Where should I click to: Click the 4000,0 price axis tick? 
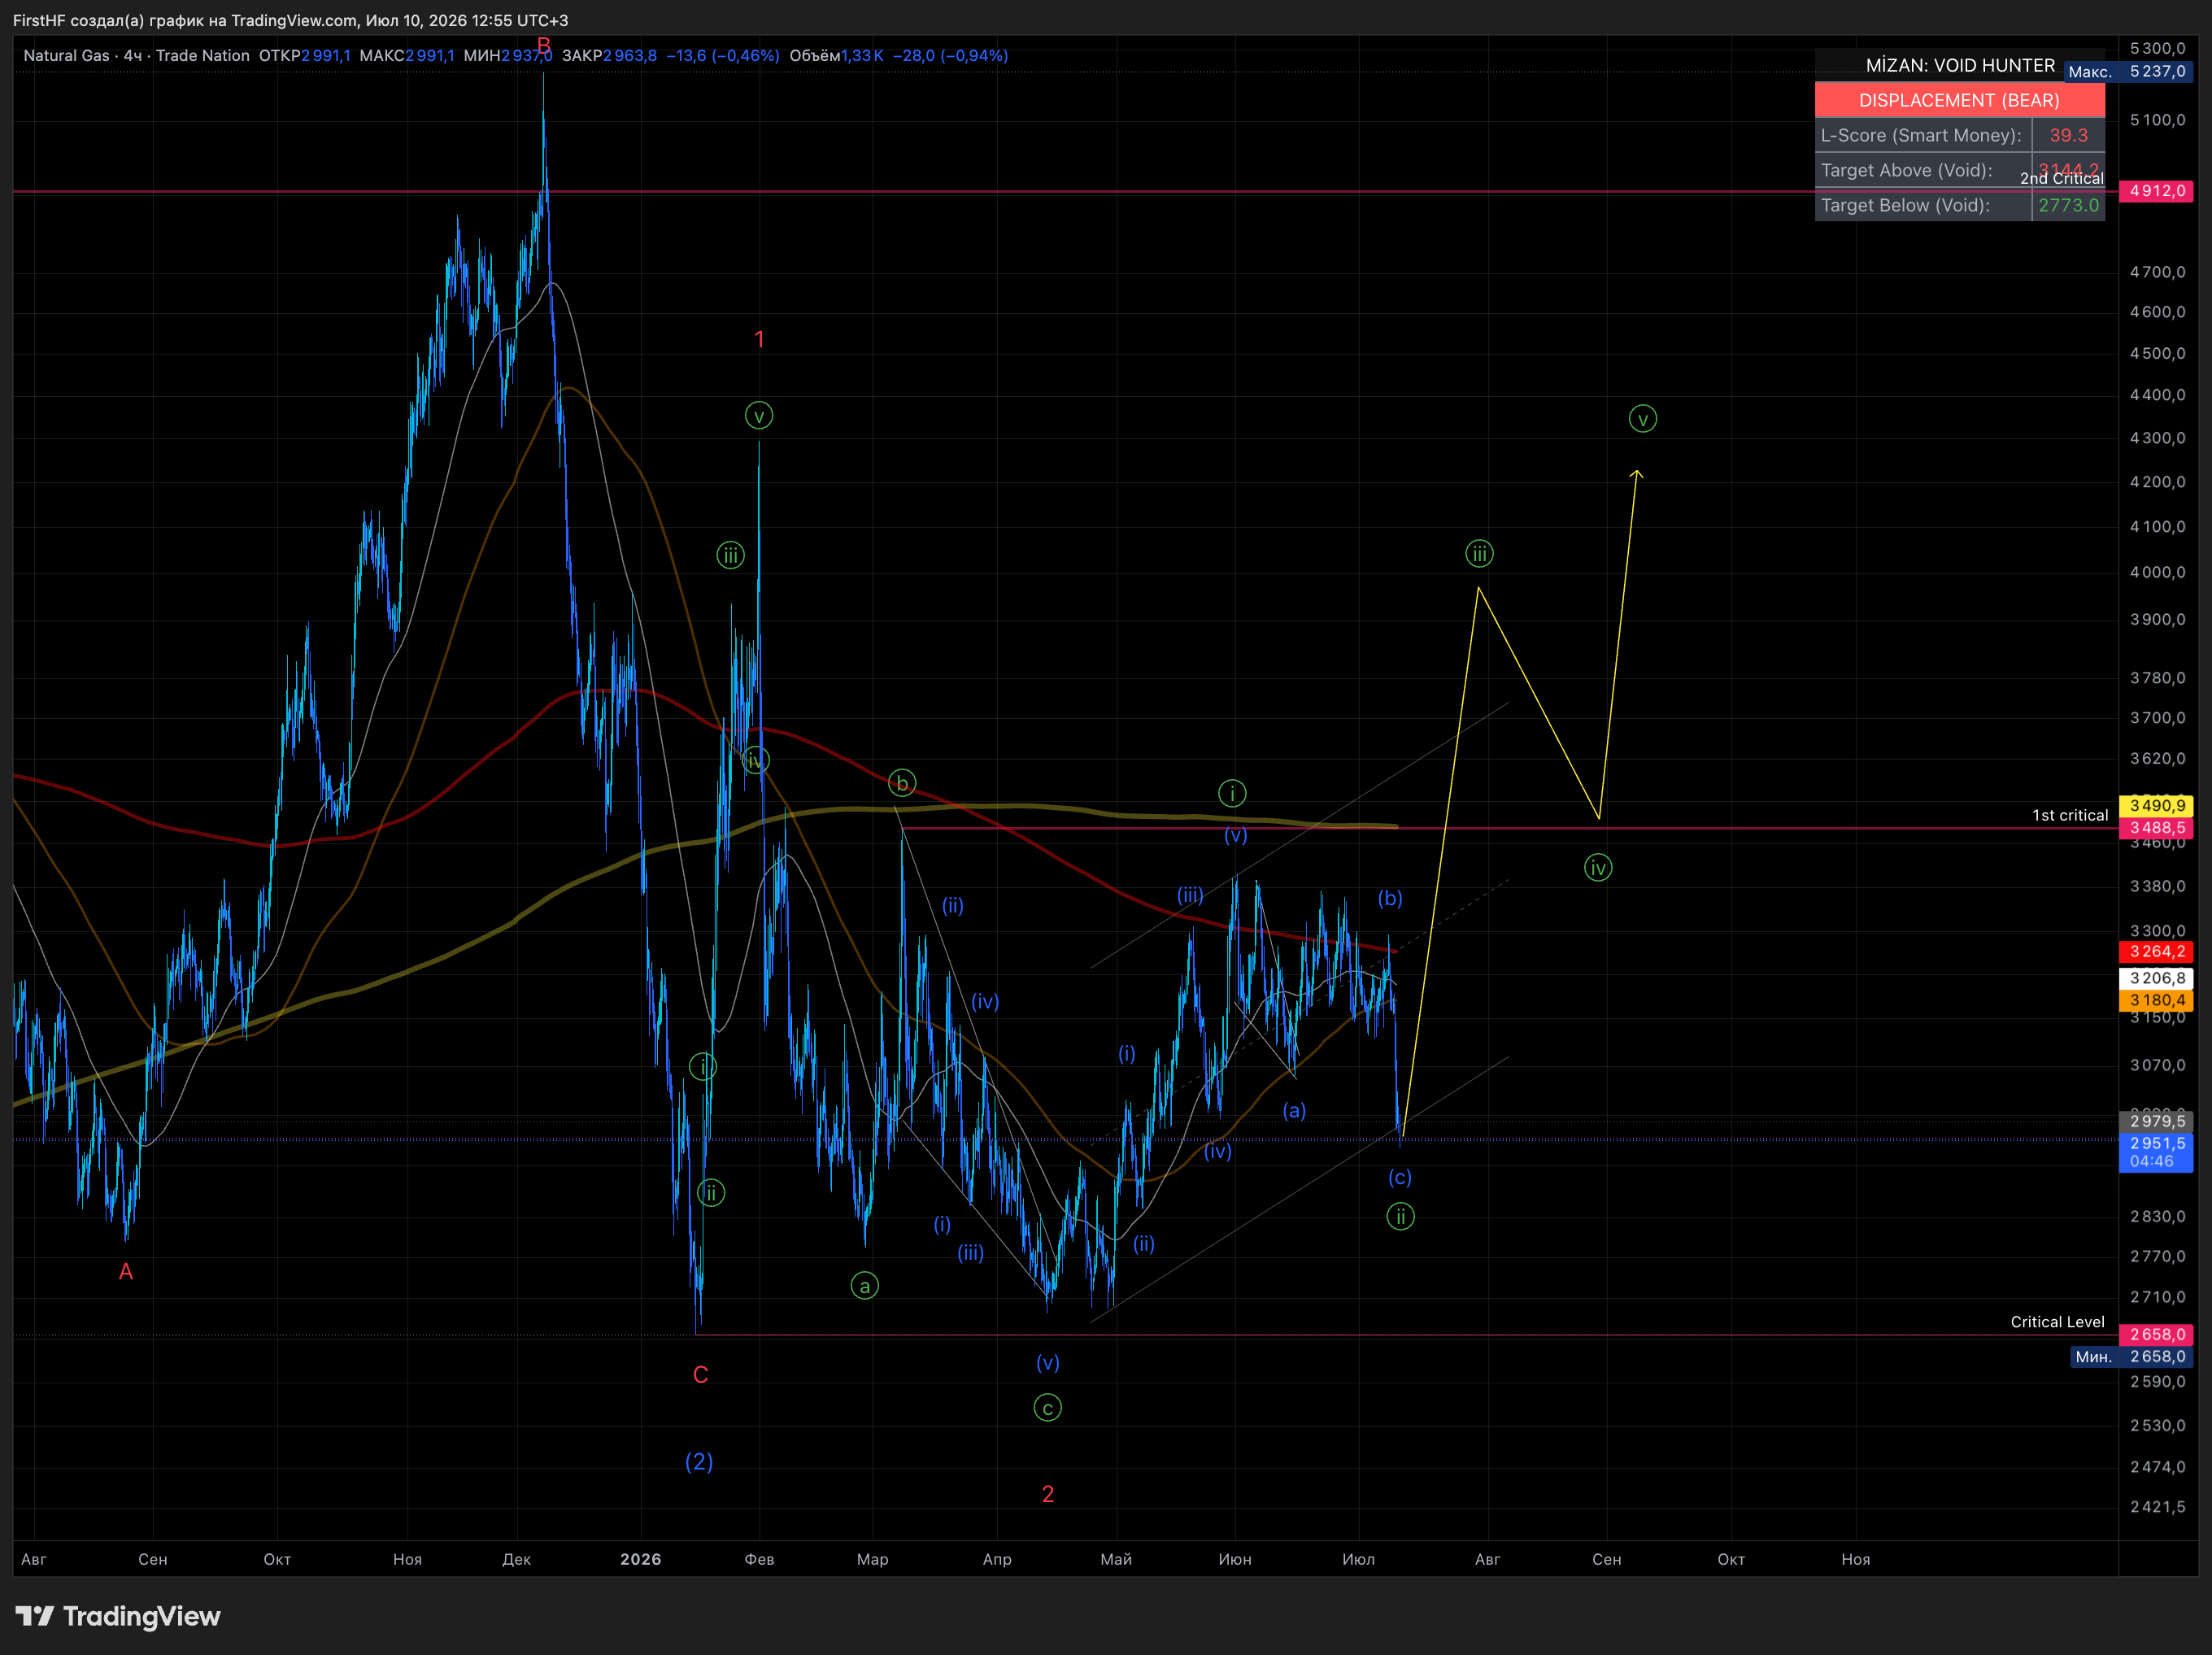click(x=2157, y=572)
